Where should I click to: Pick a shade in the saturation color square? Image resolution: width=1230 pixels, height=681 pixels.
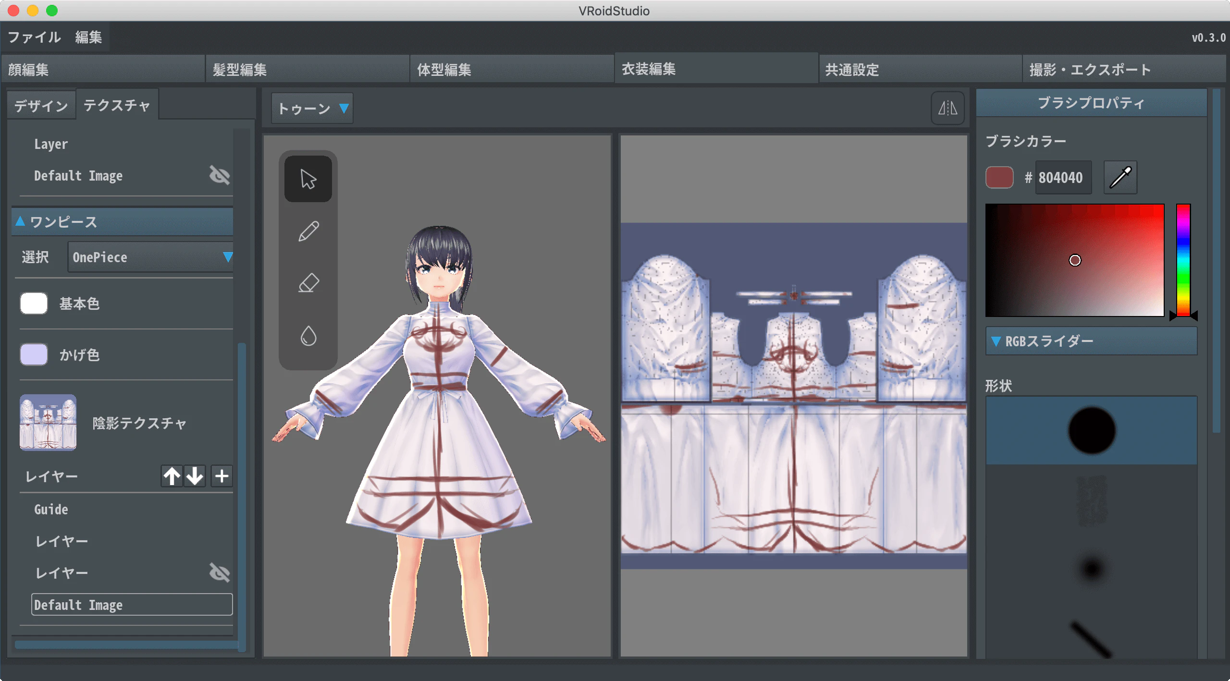(1075, 260)
